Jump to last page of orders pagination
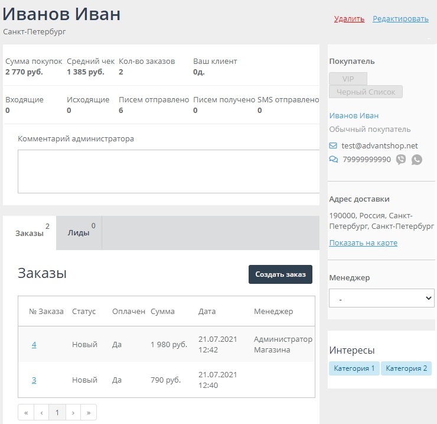Image resolution: width=437 pixels, height=424 pixels. pyautogui.click(x=89, y=412)
